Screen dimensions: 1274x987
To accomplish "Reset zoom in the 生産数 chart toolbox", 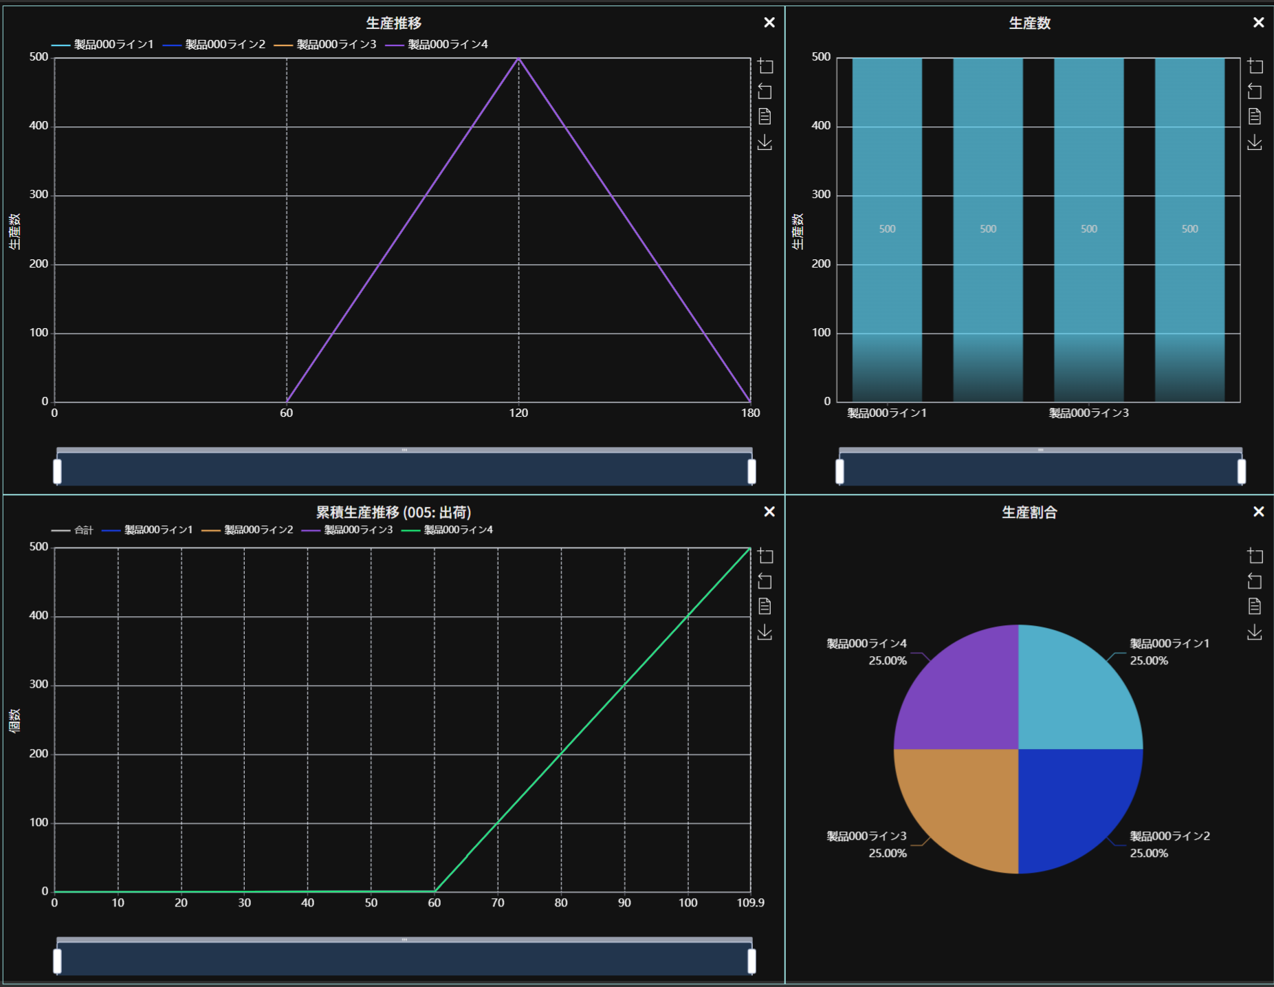I will pos(1255,91).
